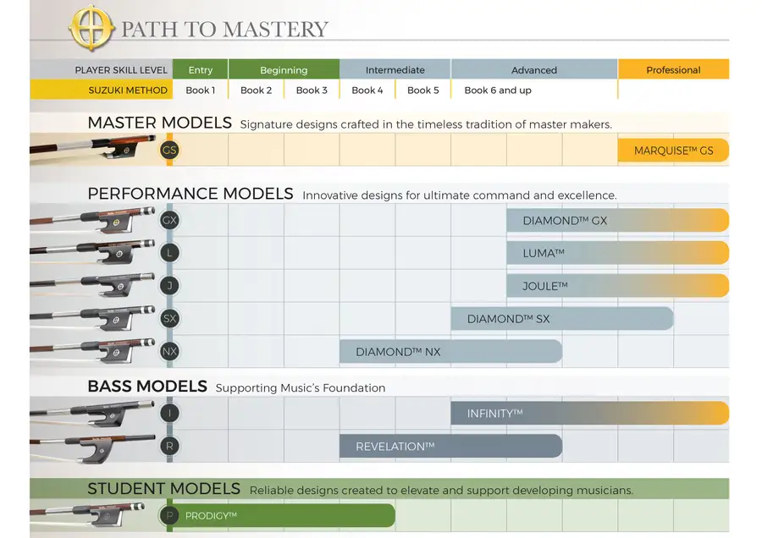
Task: Select the NX circle badge icon
Action: pyautogui.click(x=169, y=351)
